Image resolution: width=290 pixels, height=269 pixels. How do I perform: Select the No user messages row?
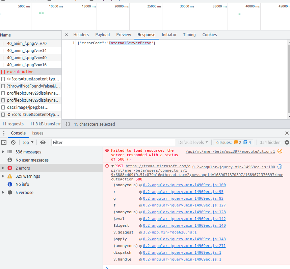pyautogui.click(x=51, y=160)
